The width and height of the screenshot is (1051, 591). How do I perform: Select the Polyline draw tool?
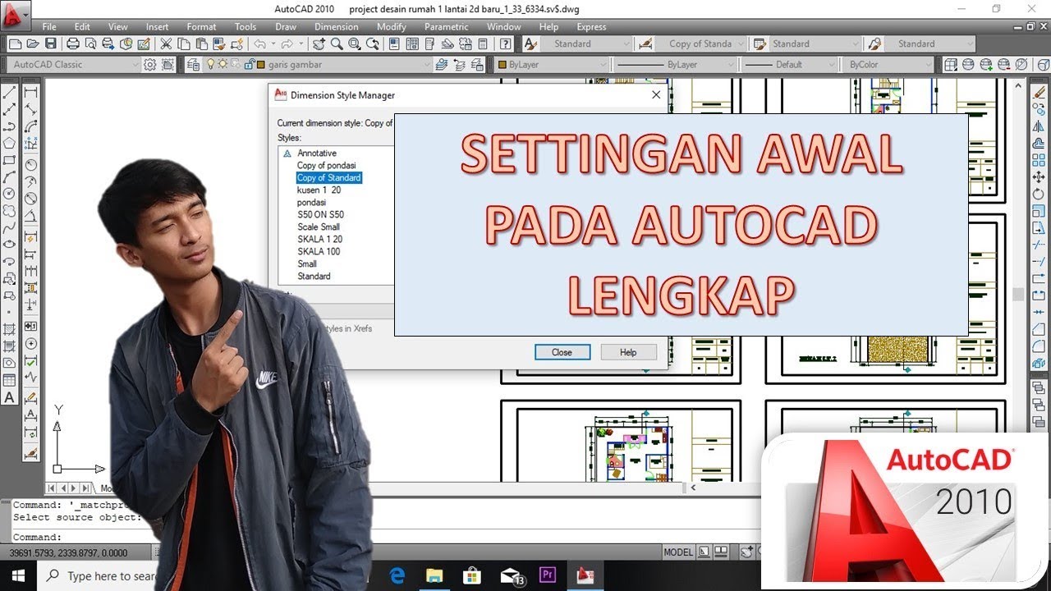coord(10,126)
